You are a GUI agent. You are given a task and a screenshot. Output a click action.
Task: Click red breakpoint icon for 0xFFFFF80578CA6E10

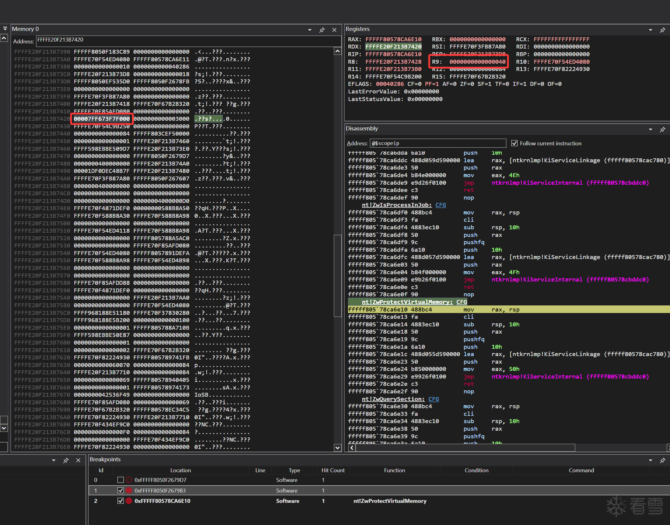129,501
